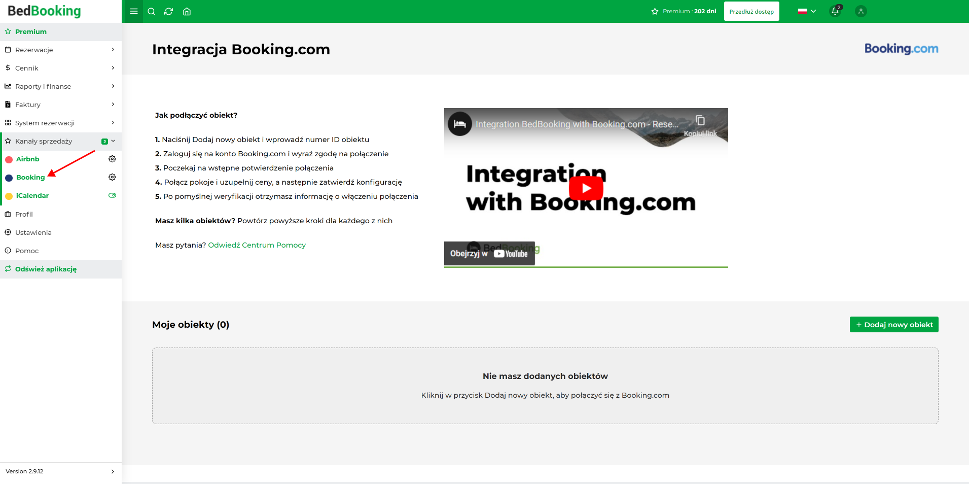Click the Cennik dollar icon
Screen dimensions: 969x484
[x=8, y=68]
